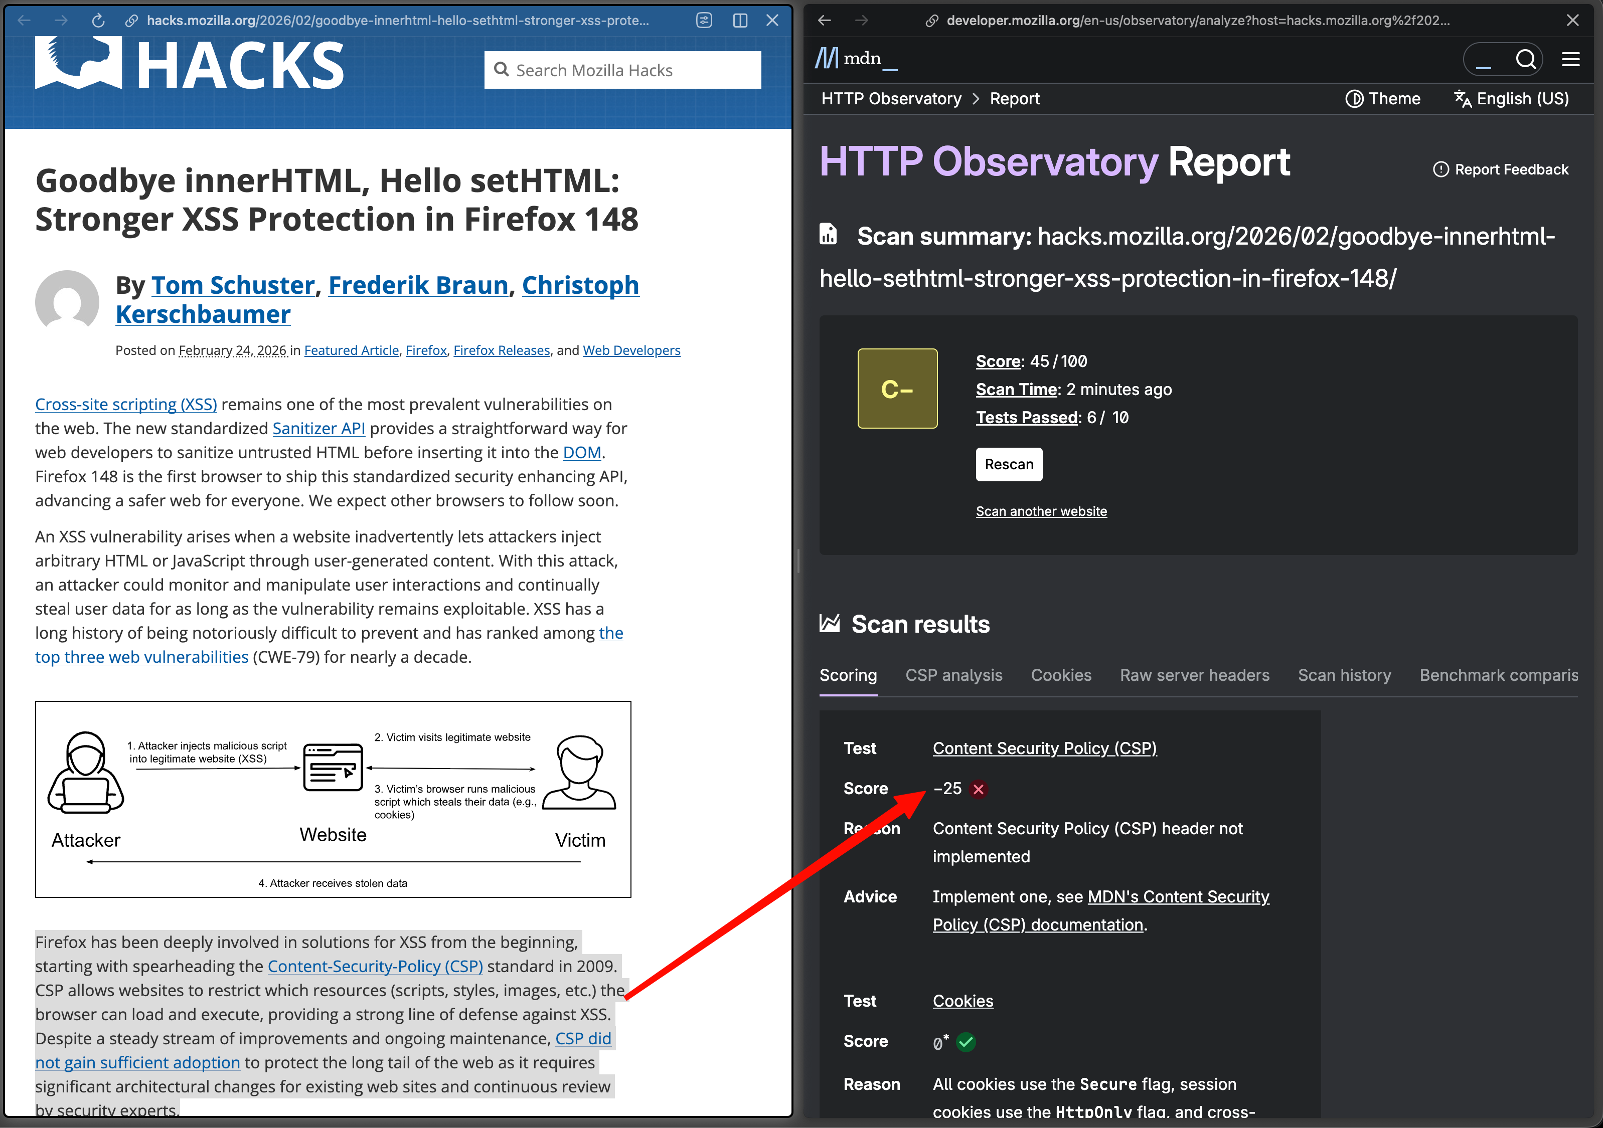1603x1128 pixels.
Task: Reload the Mozilla Hacks page
Action: pos(98,20)
